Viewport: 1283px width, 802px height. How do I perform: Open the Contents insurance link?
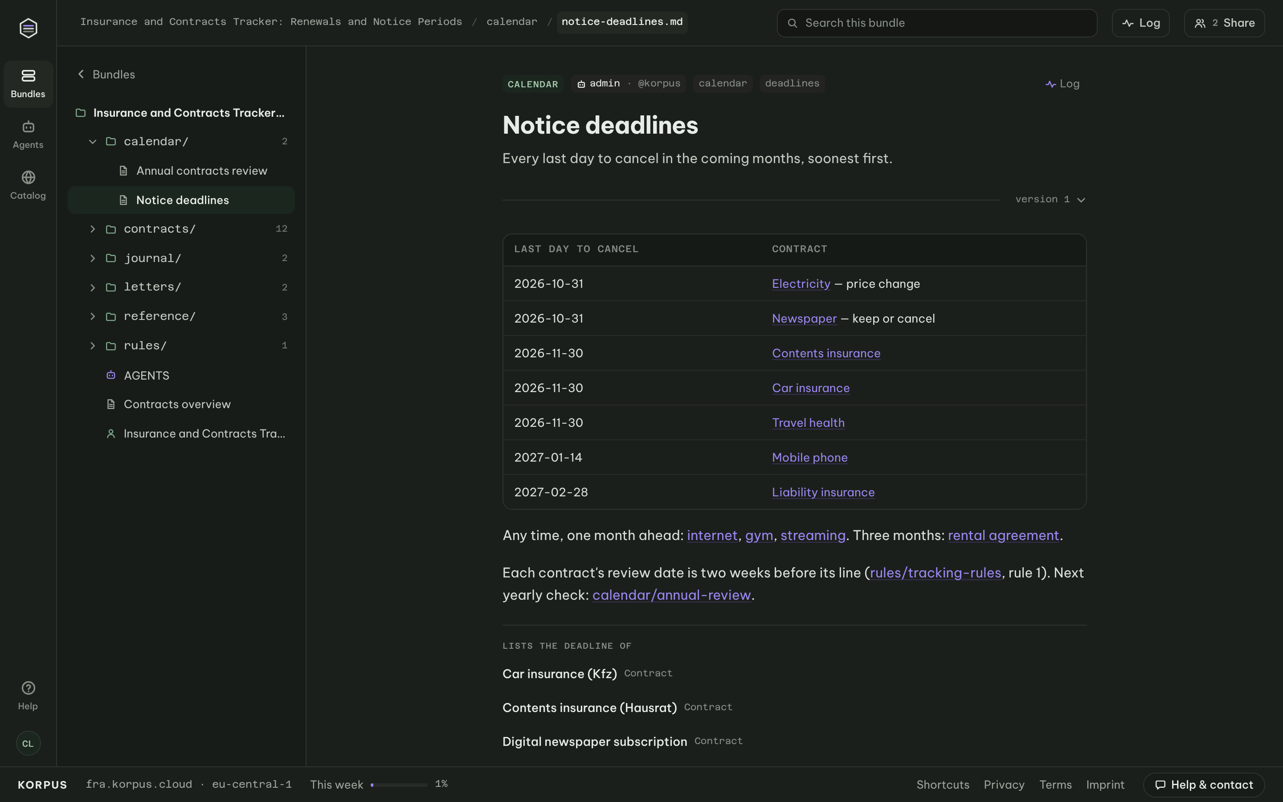click(826, 353)
